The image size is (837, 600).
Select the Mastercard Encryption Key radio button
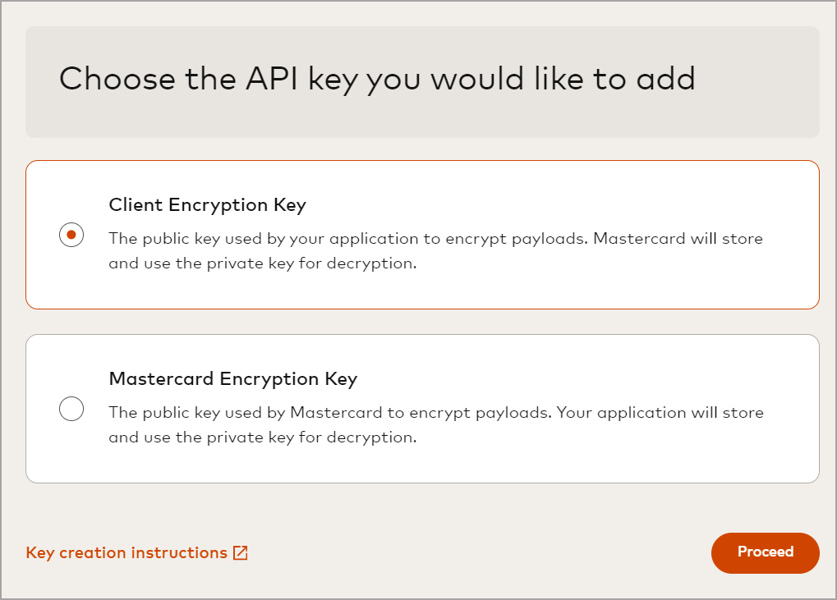(71, 408)
